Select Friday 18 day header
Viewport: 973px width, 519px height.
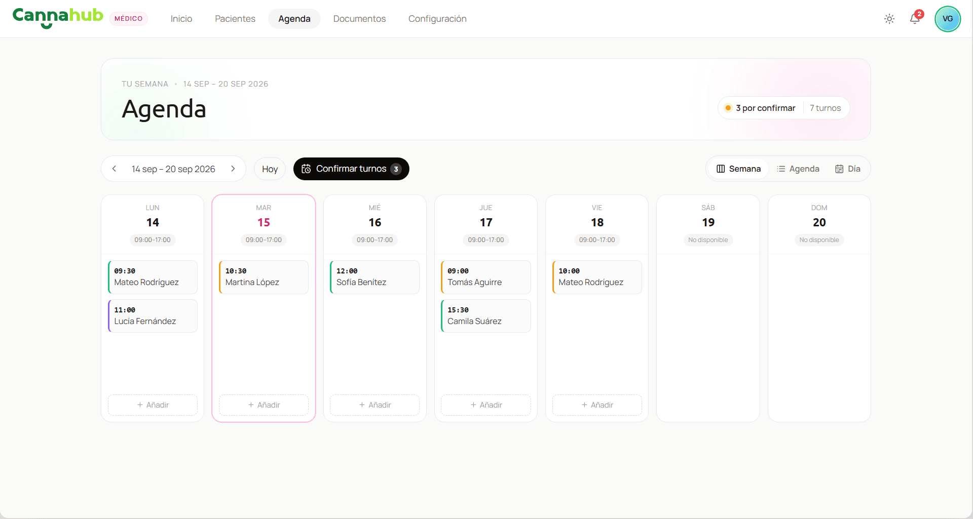(x=597, y=224)
